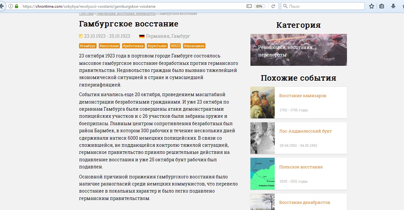The width and height of the screenshot is (404, 210).
Task: Enable reader view icon in address bar
Action: click(x=249, y=6)
